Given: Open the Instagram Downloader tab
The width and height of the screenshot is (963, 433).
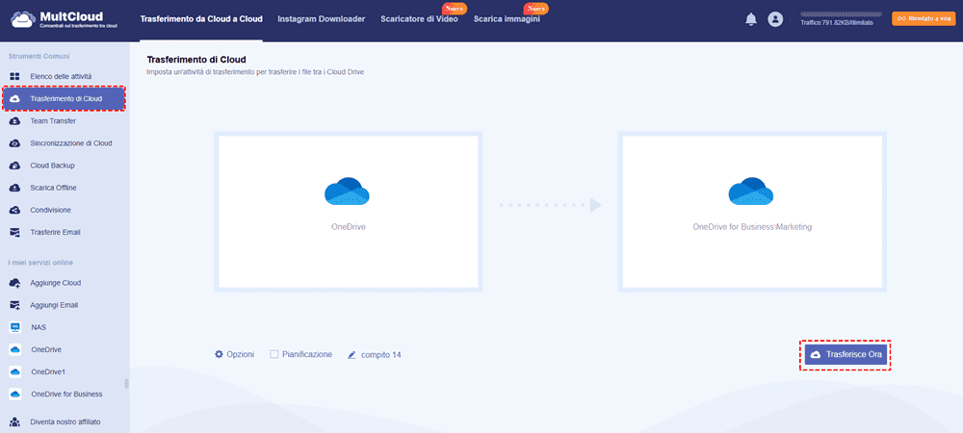Looking at the screenshot, I should 322,19.
